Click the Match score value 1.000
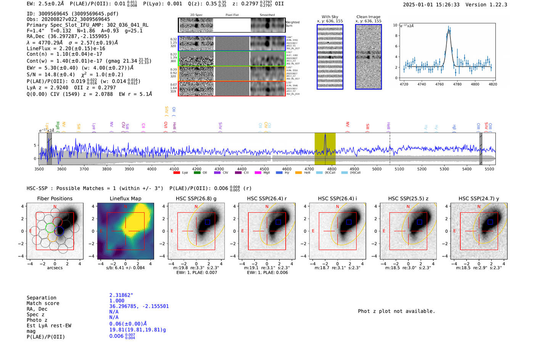Viewport: 534px width, 363px height. [x=117, y=301]
